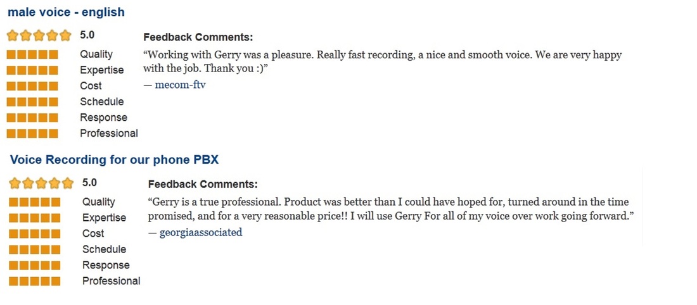The height and width of the screenshot is (305, 697).
Task: Click the 5.0 score in the first review
Action: pyautogui.click(x=87, y=35)
